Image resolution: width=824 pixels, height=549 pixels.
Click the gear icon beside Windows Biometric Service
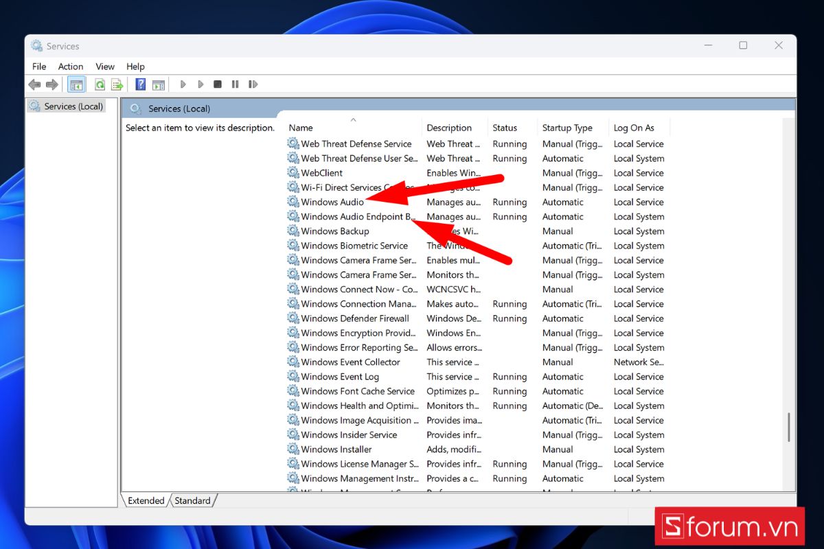point(293,246)
